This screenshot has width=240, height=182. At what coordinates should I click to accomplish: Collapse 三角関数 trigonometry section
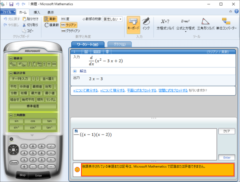(11, 115)
